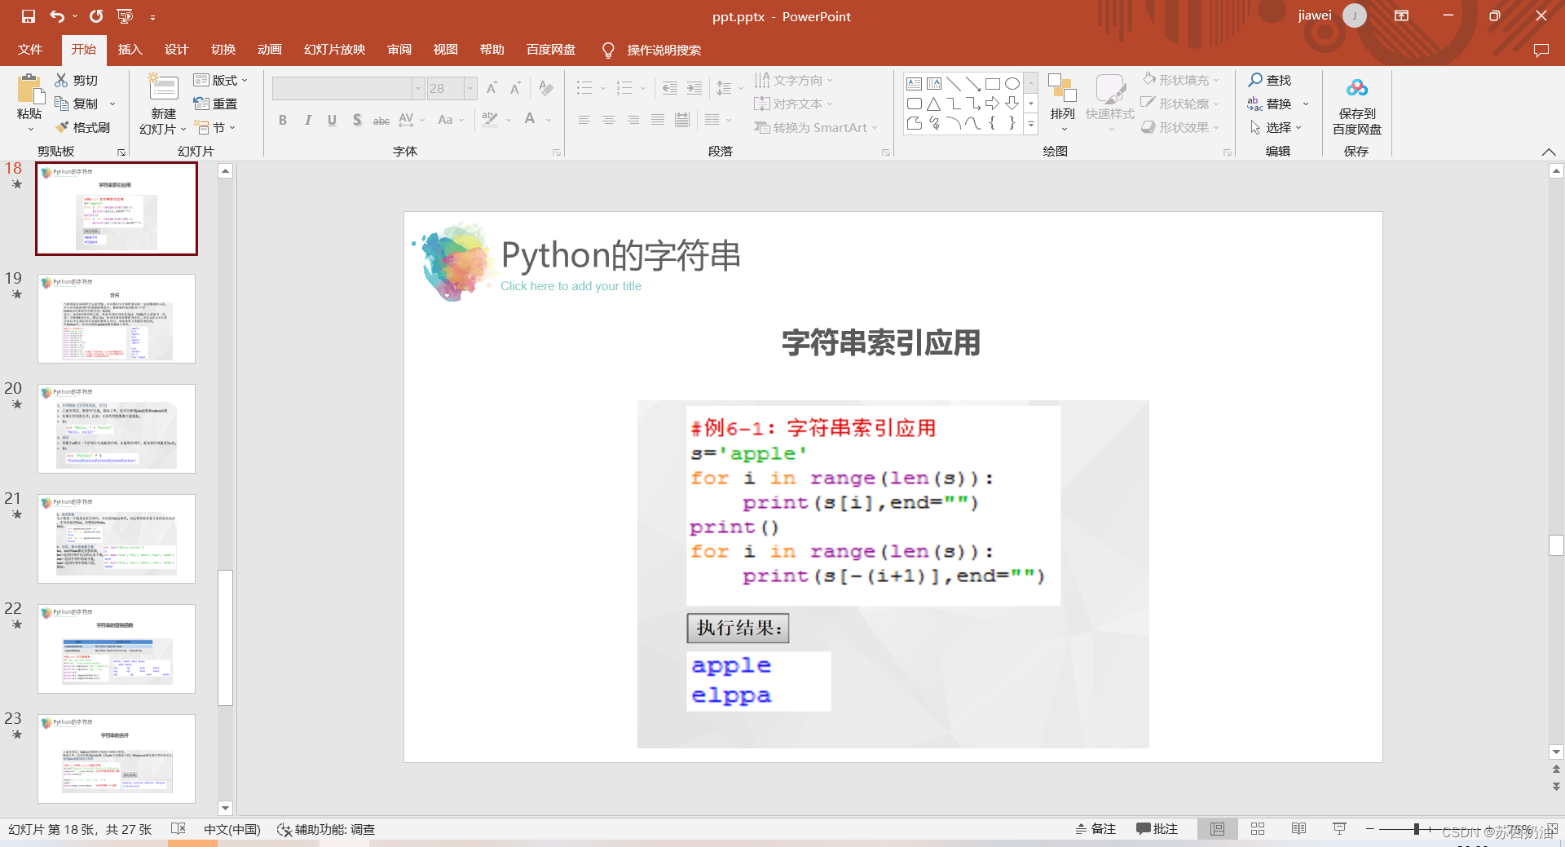Screen dimensions: 1565x847
Task: Open the 文件 file menu
Action: point(30,50)
